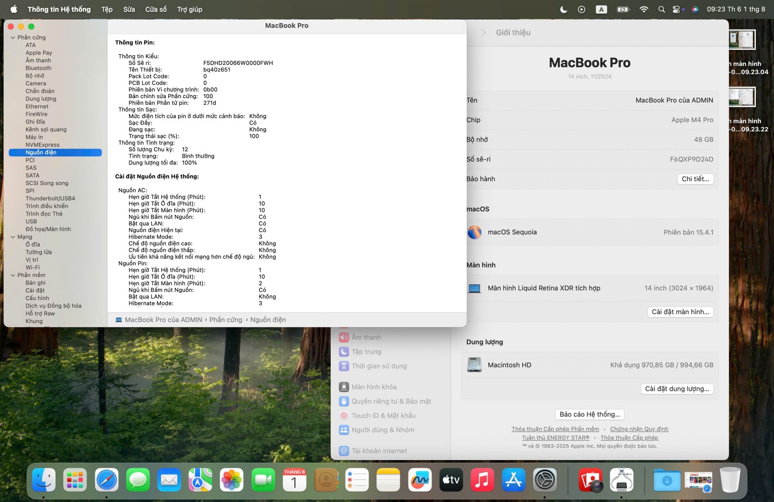Open Maps app in Dock

[200, 480]
